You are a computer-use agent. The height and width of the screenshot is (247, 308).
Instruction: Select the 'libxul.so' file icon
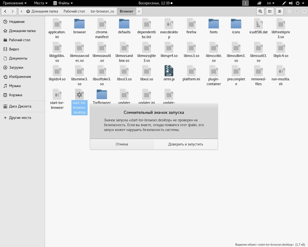(x=147, y=71)
